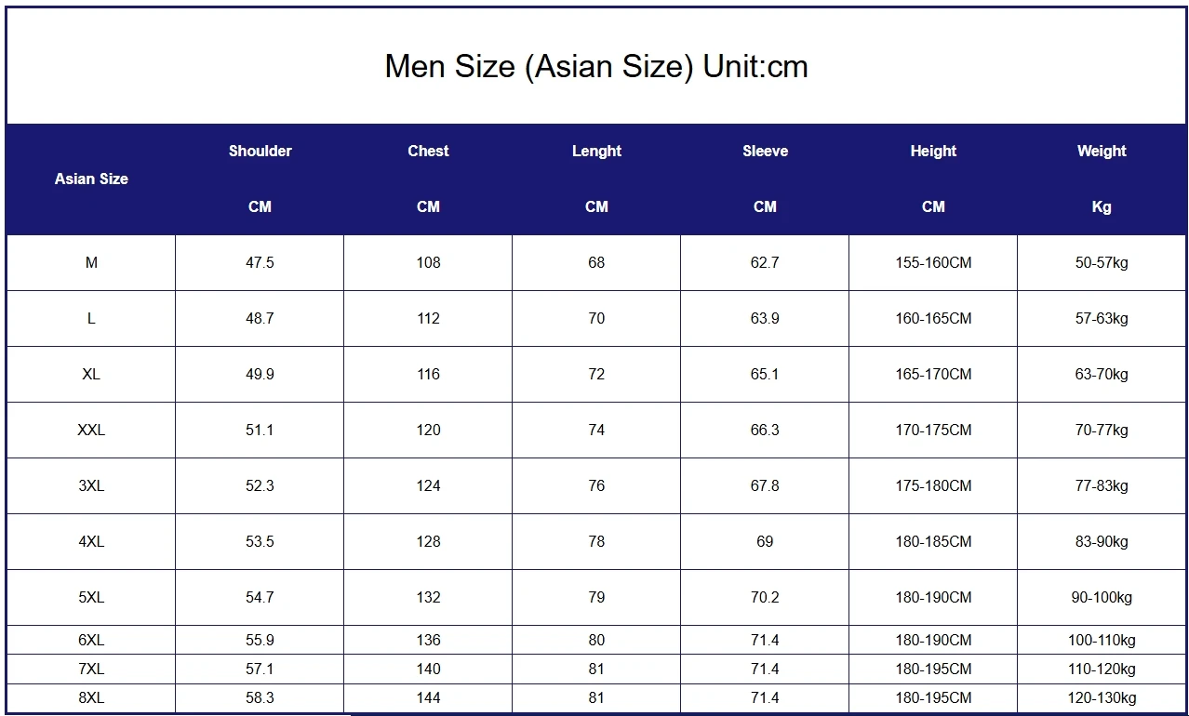Click the shoulder value 47.5 for size M
The height and width of the screenshot is (716, 1189).
click(x=260, y=262)
